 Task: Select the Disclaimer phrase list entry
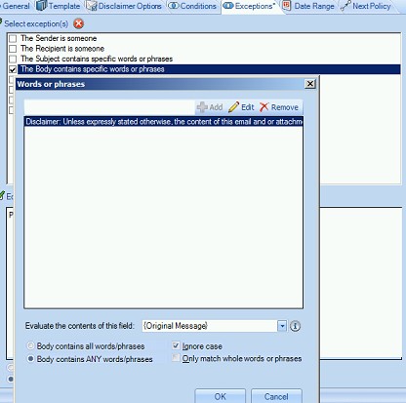tap(164, 122)
